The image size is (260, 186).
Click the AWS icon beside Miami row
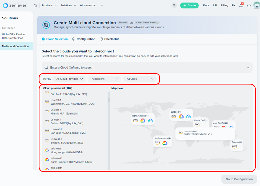point(47,111)
